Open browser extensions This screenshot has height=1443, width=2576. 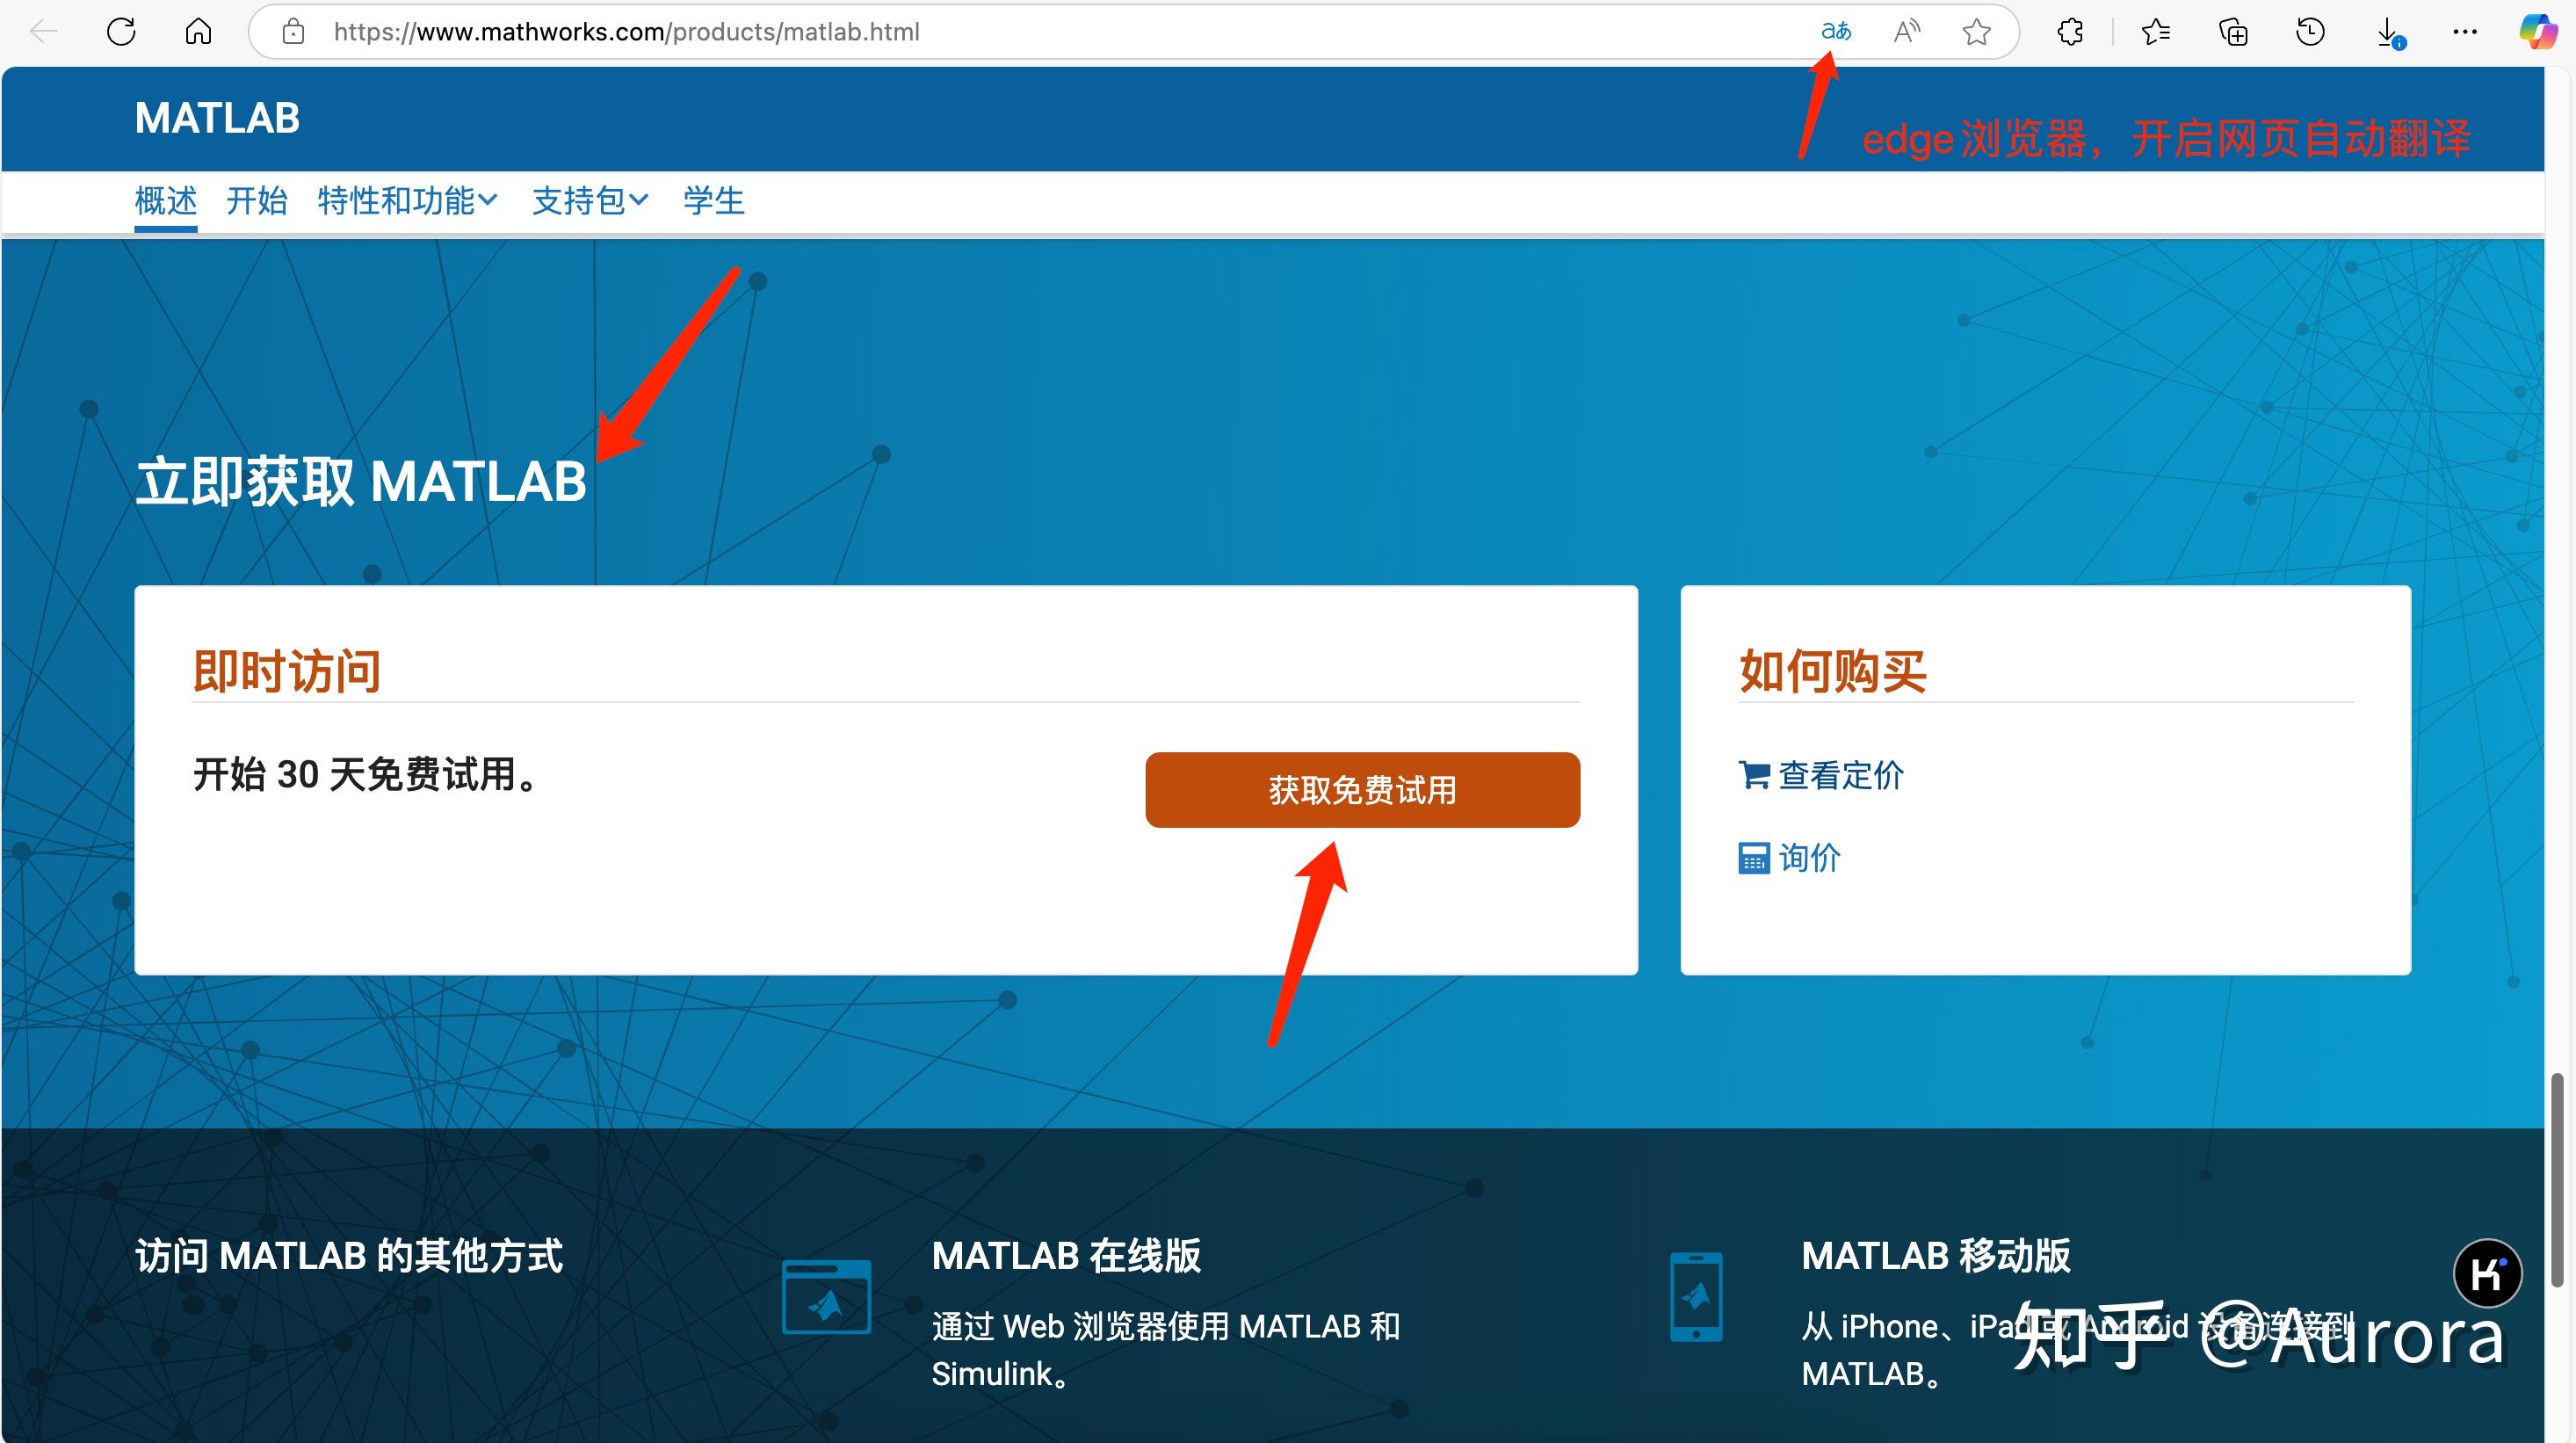pyautogui.click(x=2070, y=31)
